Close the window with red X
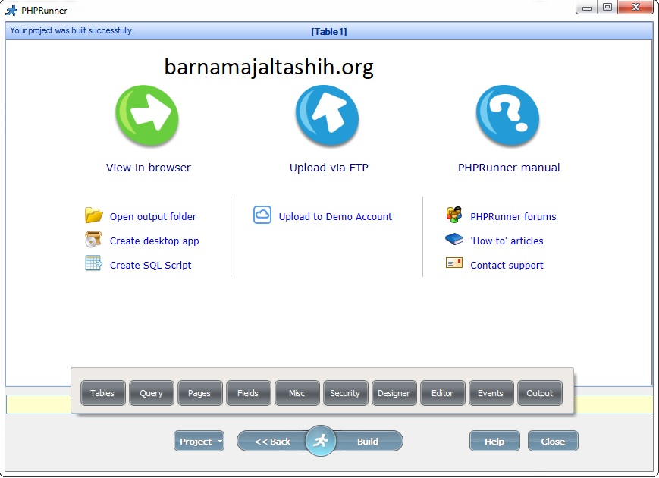659x478 pixels. click(635, 7)
